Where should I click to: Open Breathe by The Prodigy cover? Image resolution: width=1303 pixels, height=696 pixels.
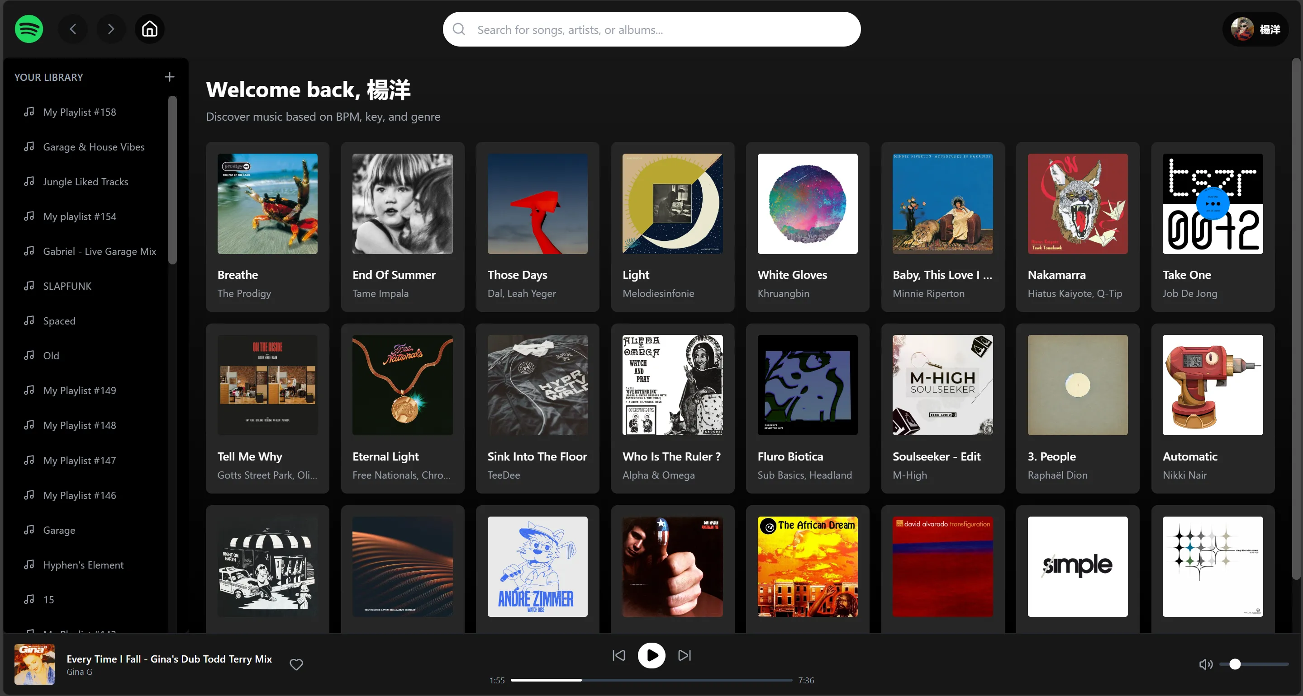pos(267,204)
